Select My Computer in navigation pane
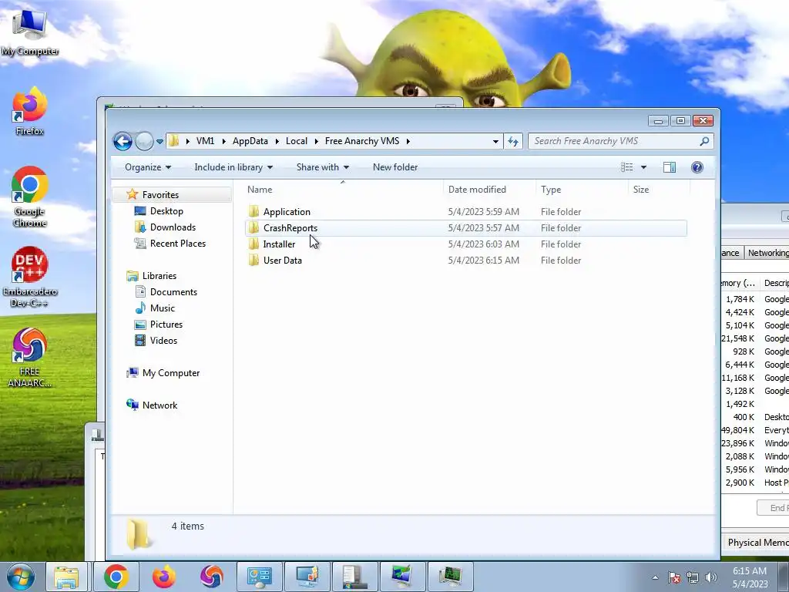The image size is (789, 592). (170, 373)
